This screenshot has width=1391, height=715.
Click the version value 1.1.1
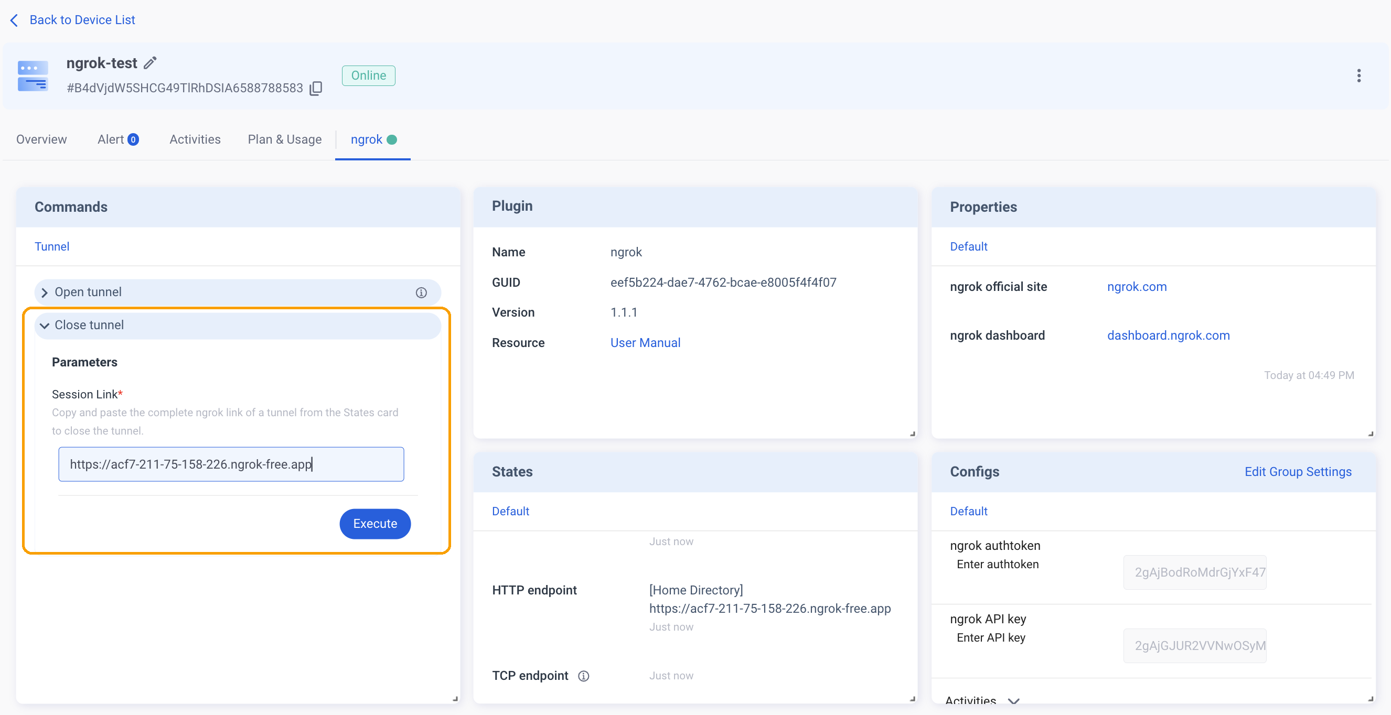tap(624, 312)
